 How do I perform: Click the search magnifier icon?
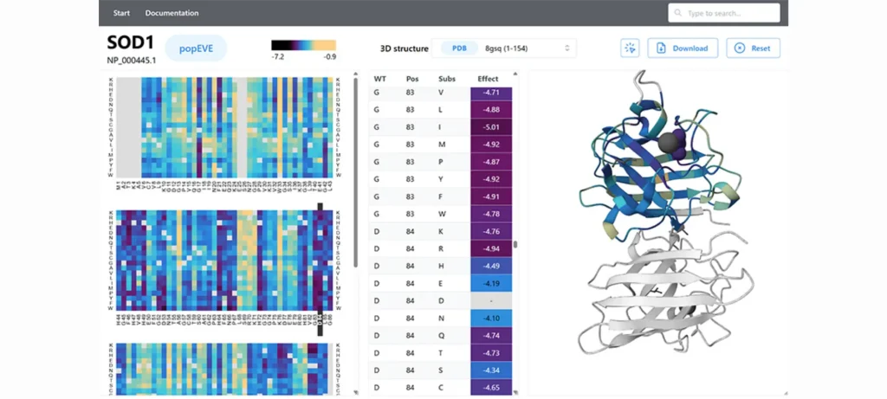[x=678, y=14]
